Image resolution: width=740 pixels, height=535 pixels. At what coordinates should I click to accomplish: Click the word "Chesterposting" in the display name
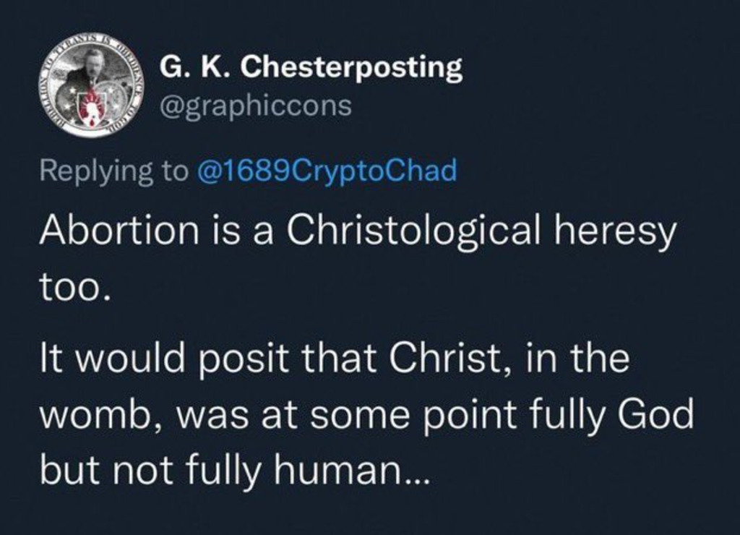click(350, 68)
